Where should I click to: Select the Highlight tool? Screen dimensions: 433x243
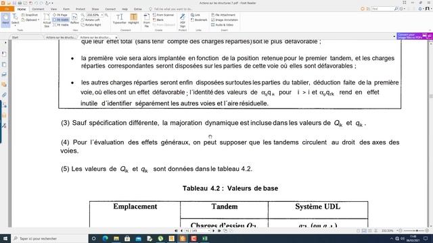133,19
